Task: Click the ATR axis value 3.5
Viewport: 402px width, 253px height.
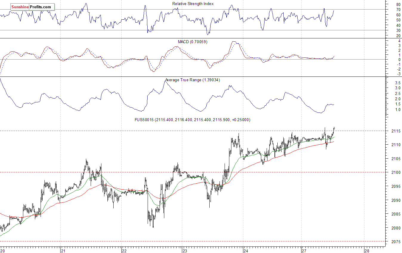Action: [398, 82]
